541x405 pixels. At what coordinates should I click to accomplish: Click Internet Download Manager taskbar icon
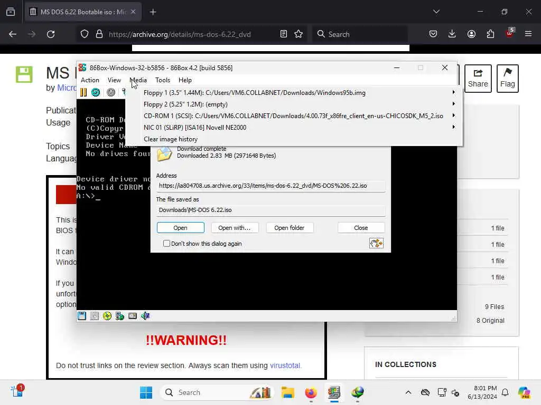tap(358, 392)
